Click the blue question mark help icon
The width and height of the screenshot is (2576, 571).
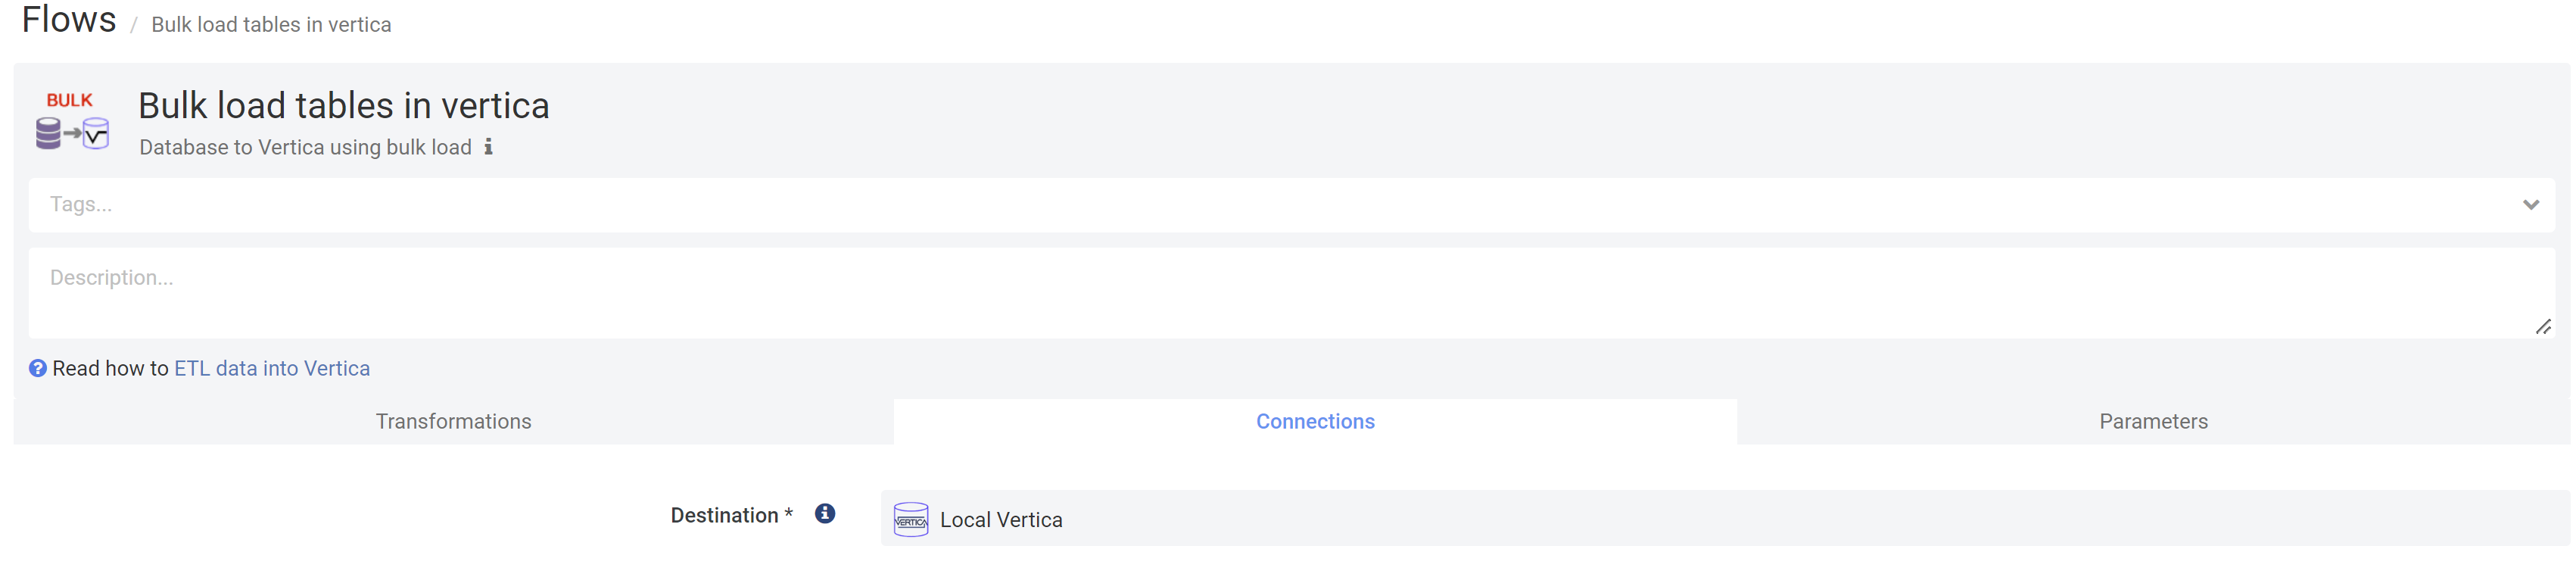point(38,368)
